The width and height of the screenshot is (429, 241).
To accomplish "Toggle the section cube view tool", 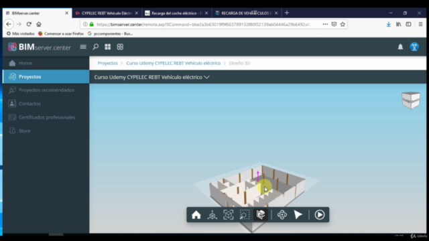I will click(x=261, y=215).
